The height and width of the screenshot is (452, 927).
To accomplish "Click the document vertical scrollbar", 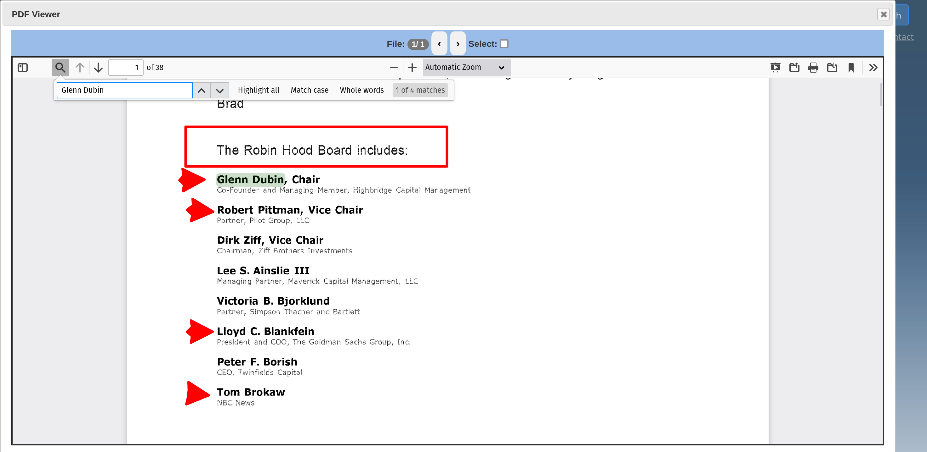I will pyautogui.click(x=881, y=95).
